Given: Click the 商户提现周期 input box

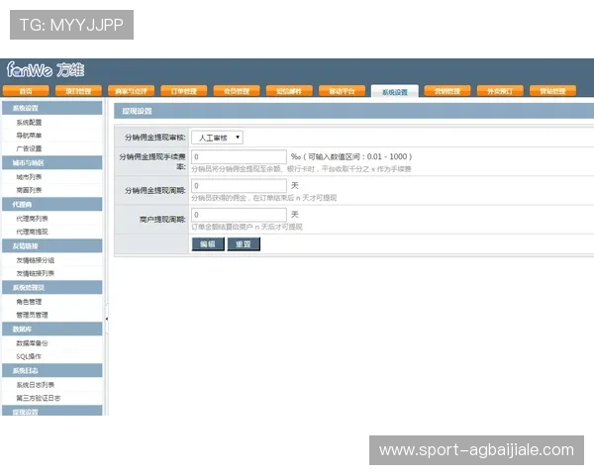Looking at the screenshot, I should (x=239, y=214).
